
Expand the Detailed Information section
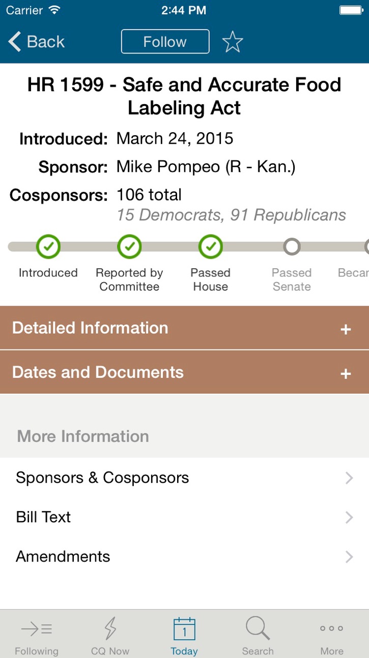pyautogui.click(x=184, y=328)
